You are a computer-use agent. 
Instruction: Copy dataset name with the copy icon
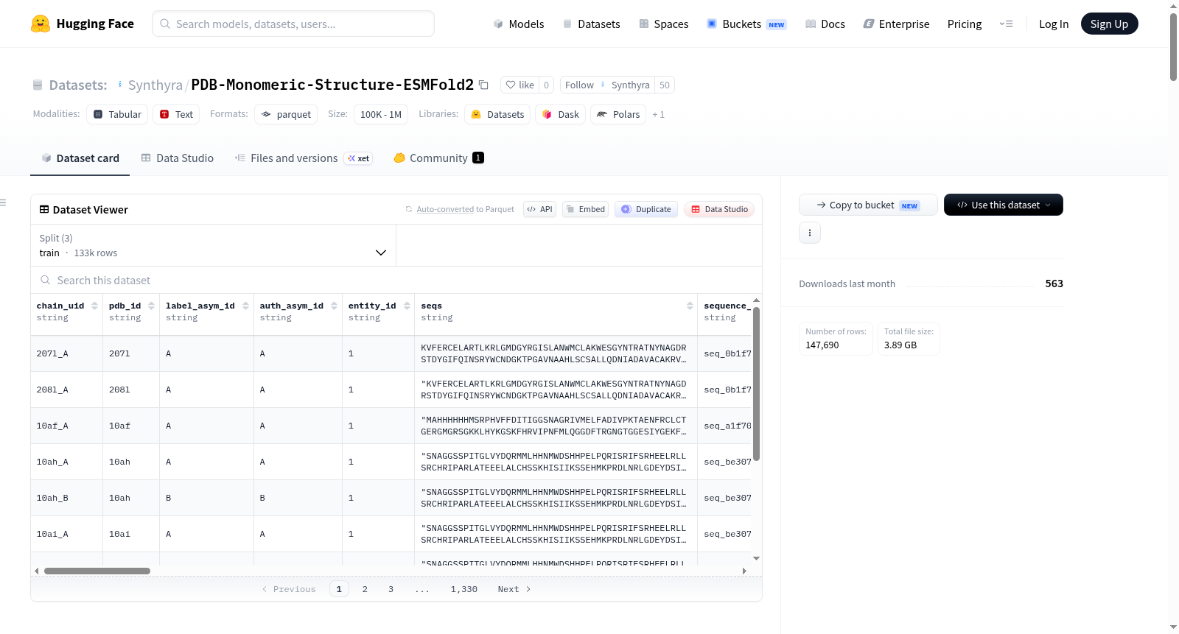tap(483, 85)
